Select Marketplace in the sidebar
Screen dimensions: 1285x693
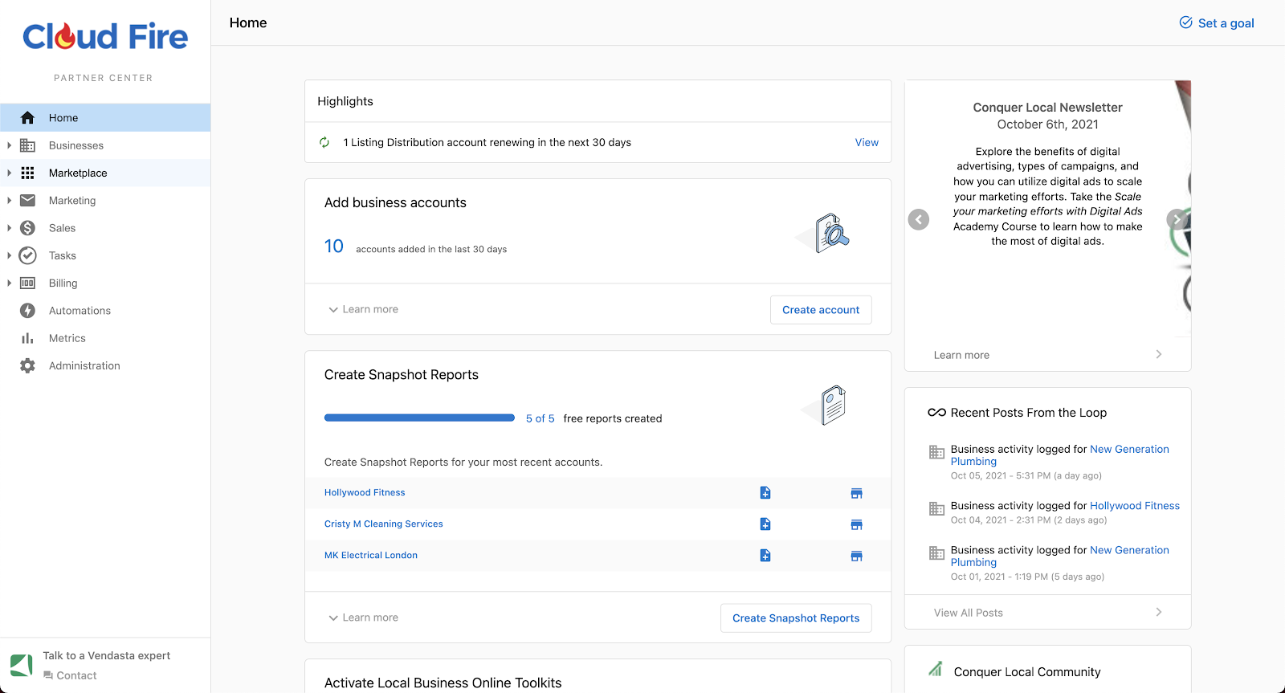pyautogui.click(x=105, y=173)
